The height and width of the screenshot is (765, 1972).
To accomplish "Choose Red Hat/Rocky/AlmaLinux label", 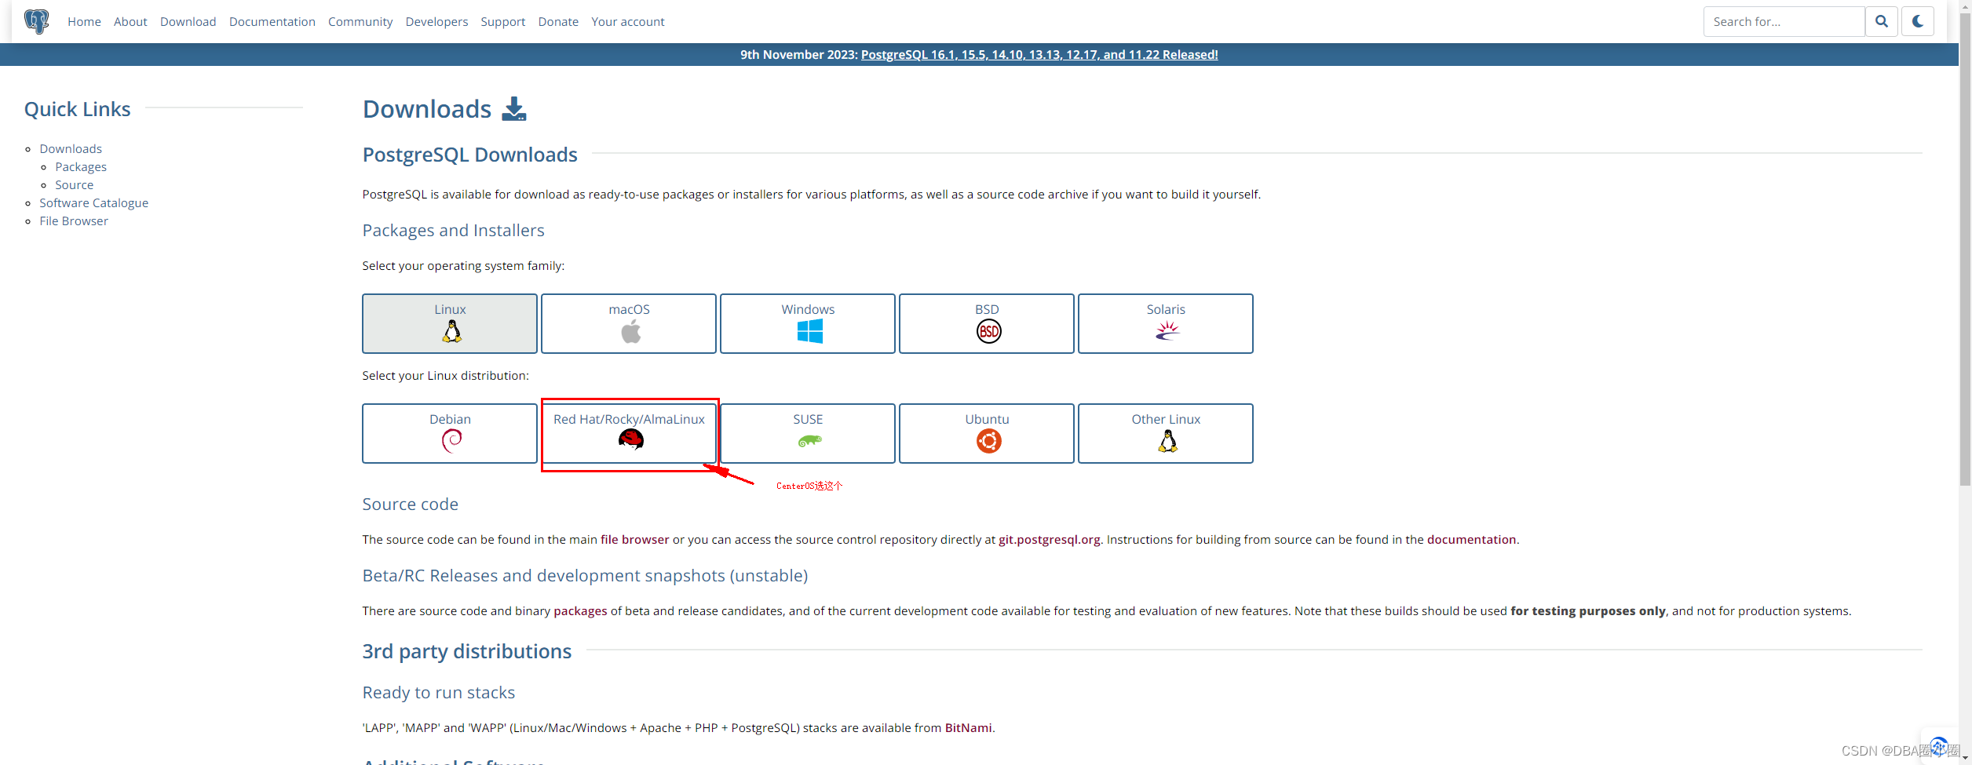I will [629, 419].
